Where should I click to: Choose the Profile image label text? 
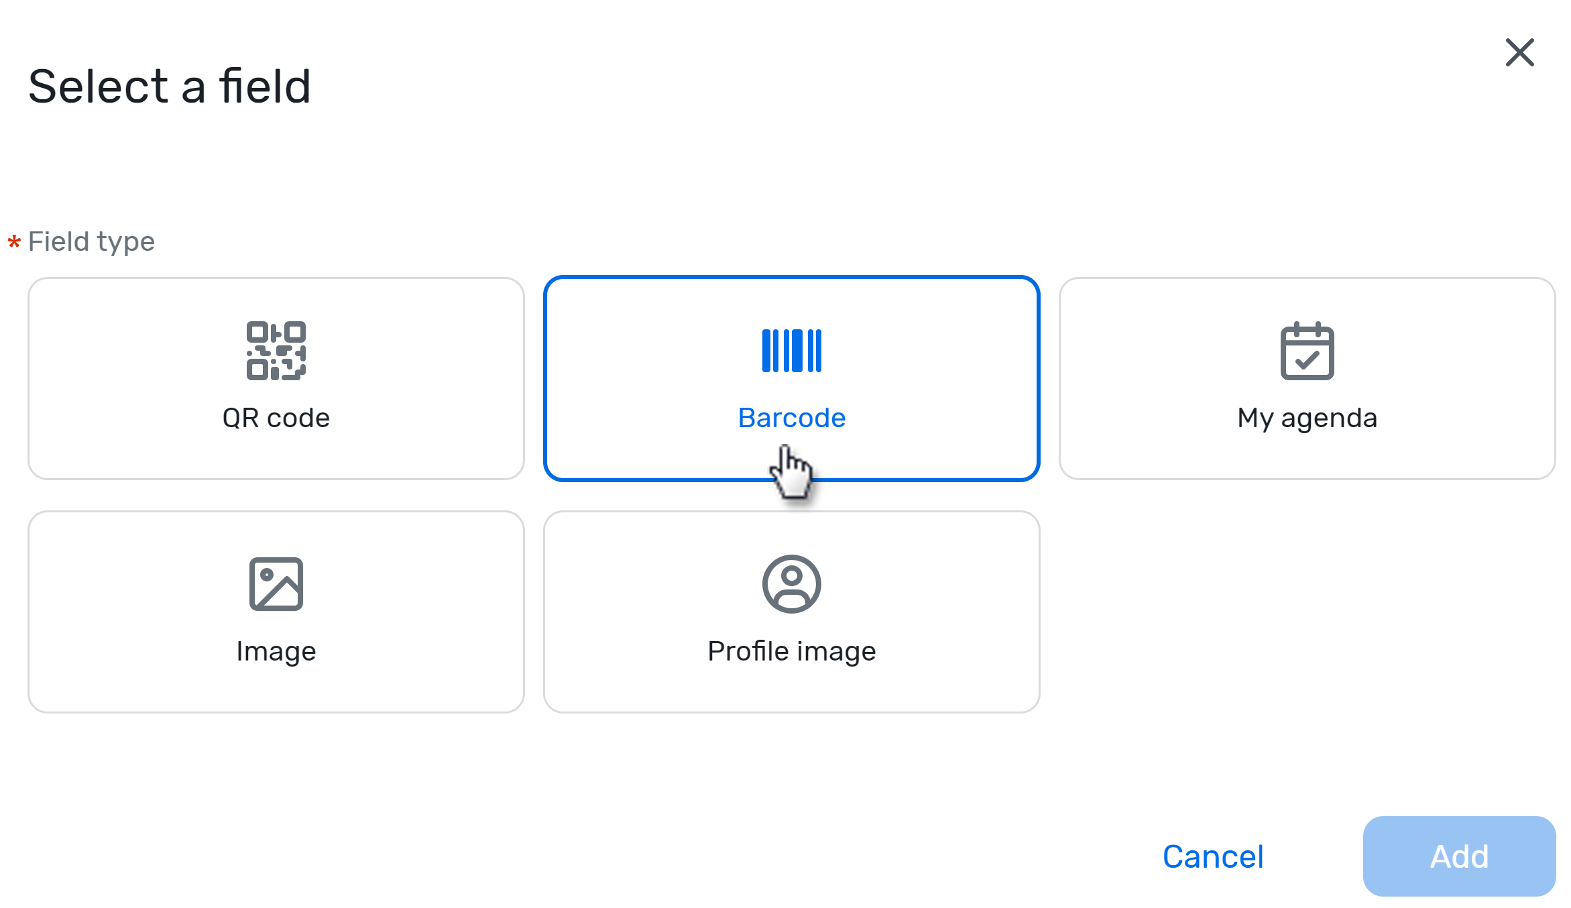[x=791, y=651]
